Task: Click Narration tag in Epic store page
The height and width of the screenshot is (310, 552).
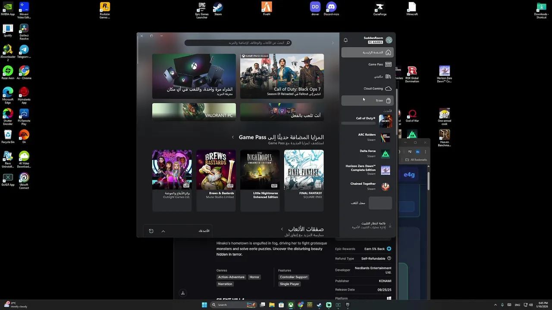Action: click(x=225, y=284)
